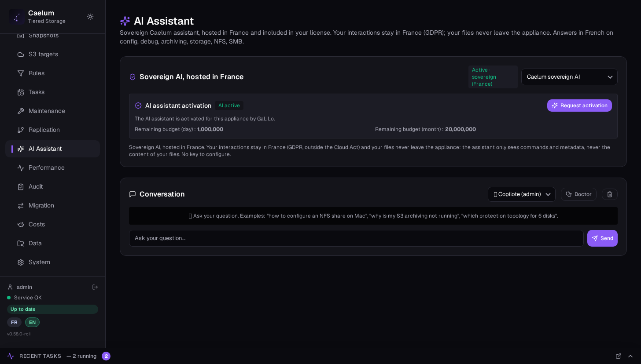Open S3 targets page
The width and height of the screenshot is (641, 364).
coord(52,54)
